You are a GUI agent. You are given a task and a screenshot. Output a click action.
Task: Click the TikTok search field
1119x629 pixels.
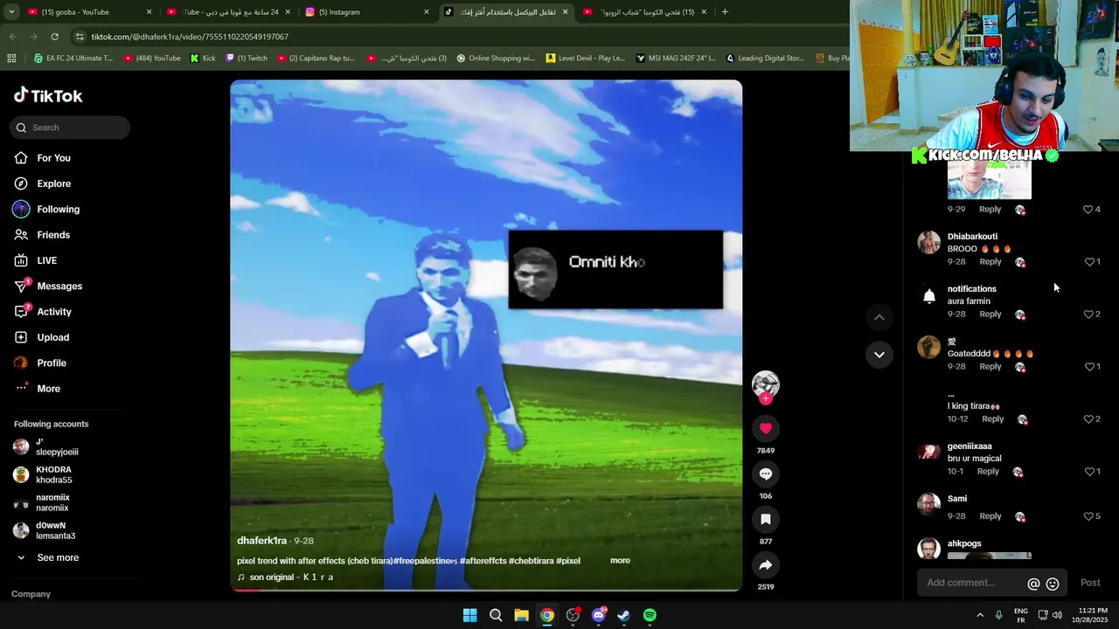tap(70, 128)
